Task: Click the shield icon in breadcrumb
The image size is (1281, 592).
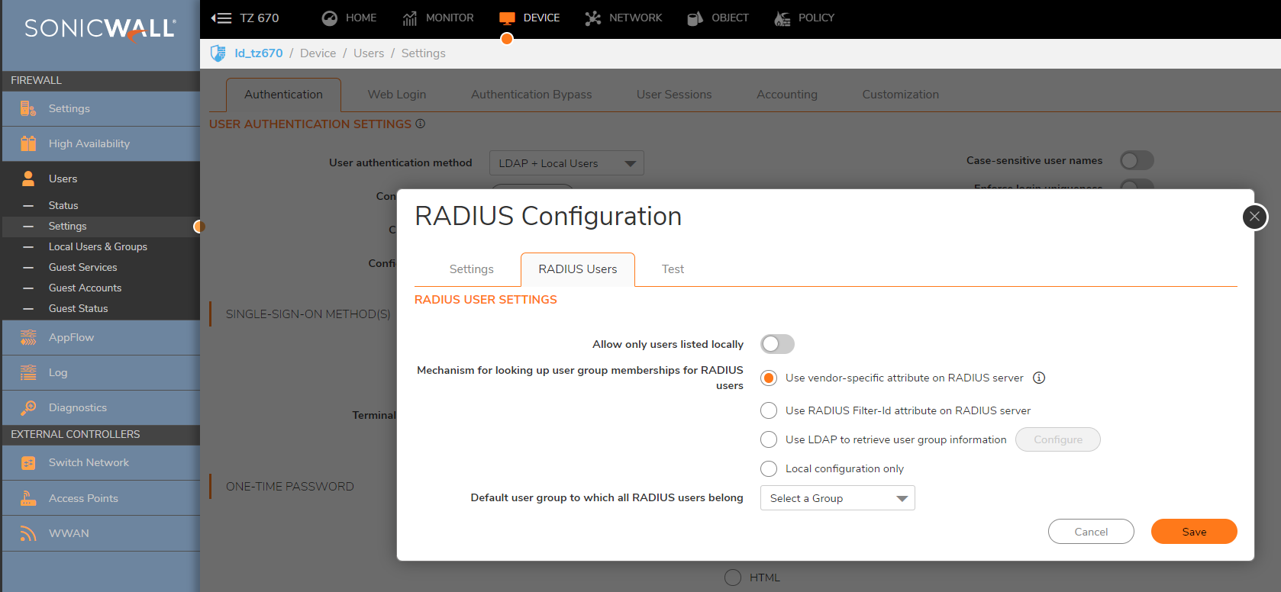Action: pos(218,53)
